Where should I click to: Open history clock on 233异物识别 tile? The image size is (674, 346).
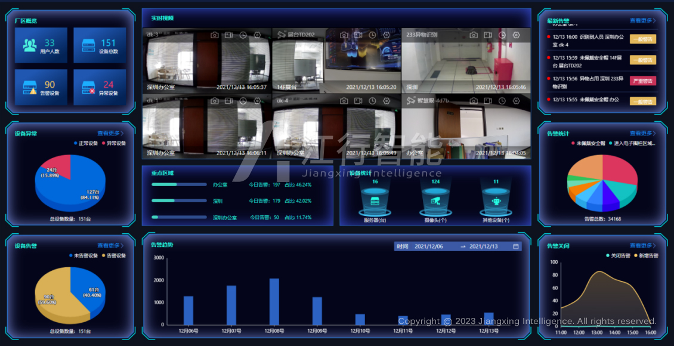coord(502,35)
